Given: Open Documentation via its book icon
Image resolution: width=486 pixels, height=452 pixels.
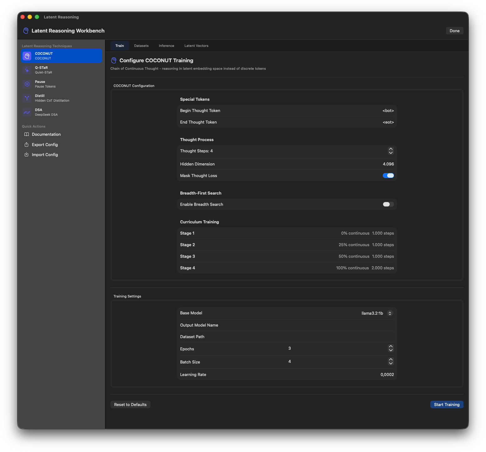Looking at the screenshot, I should pyautogui.click(x=27, y=135).
